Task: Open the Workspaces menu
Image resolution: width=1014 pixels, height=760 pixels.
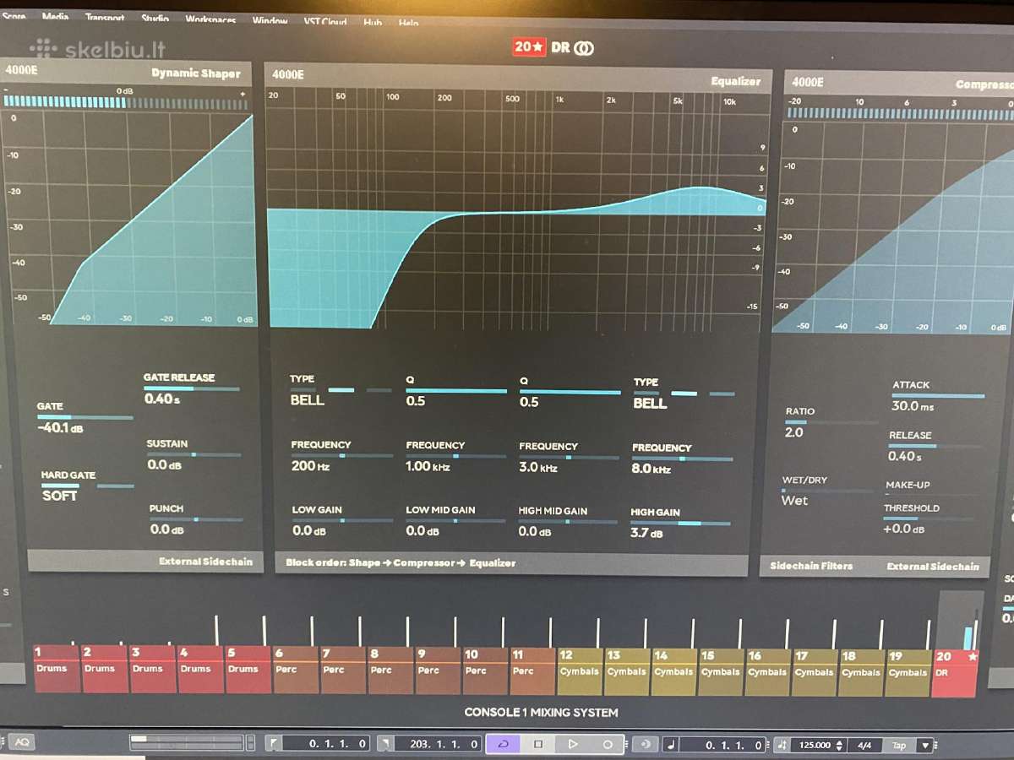Action: click(210, 19)
